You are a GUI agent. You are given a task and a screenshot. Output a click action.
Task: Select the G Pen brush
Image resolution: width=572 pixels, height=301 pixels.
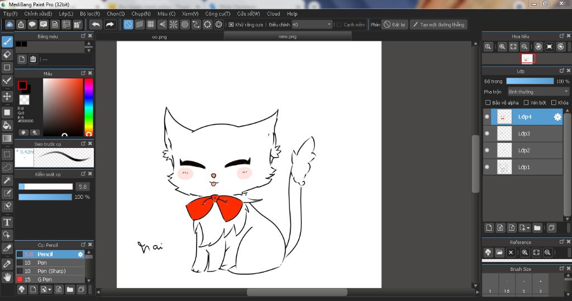(x=50, y=279)
